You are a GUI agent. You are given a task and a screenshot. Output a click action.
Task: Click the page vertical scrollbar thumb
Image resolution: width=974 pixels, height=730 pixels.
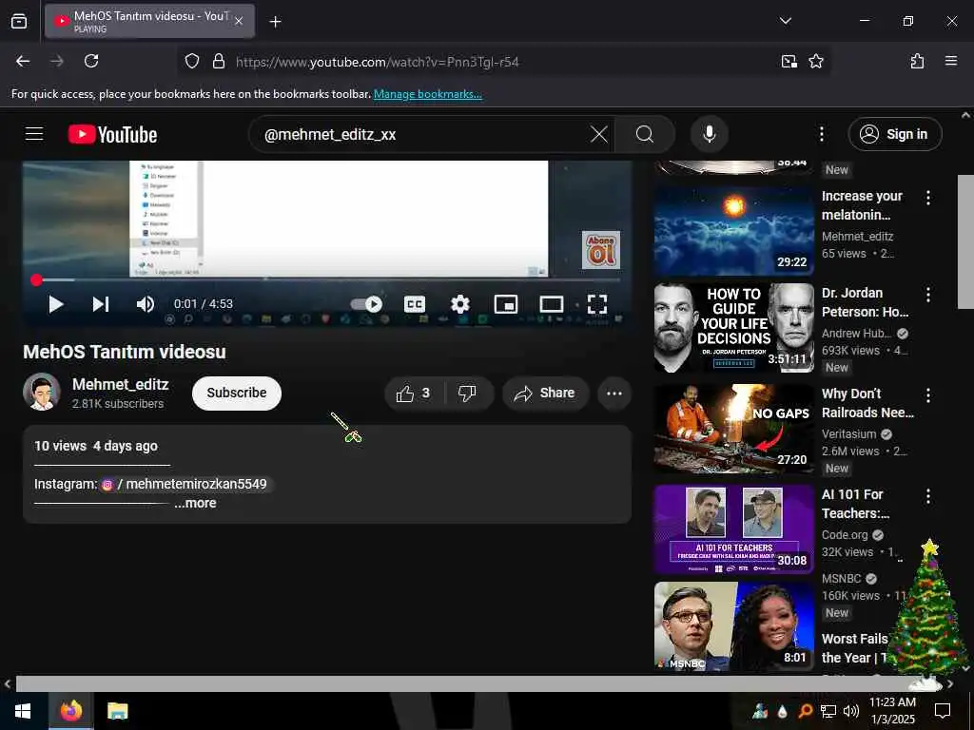tap(965, 240)
